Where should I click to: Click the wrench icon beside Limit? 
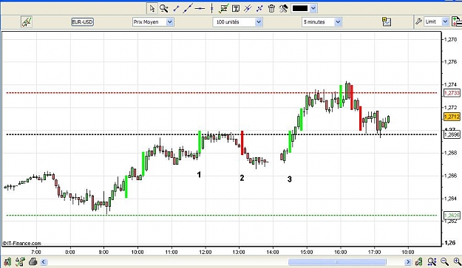point(418,21)
